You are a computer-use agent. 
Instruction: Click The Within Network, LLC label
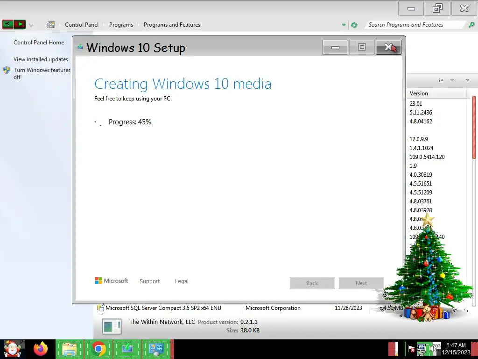tap(162, 322)
